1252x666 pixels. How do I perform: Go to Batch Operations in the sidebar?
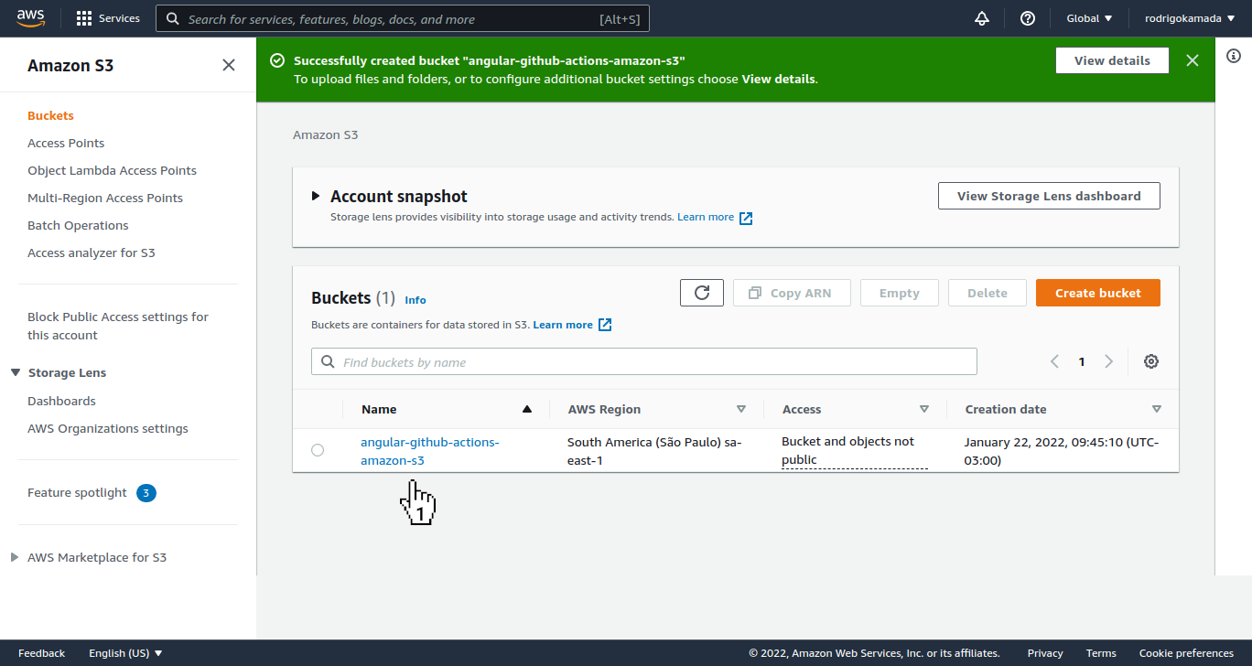click(78, 225)
